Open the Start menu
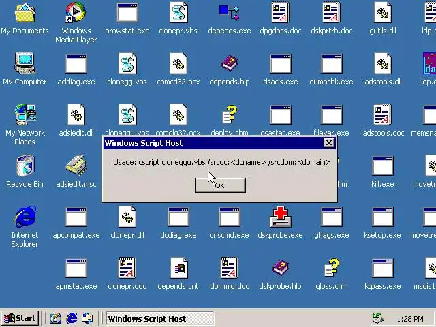Viewport: 436px width, 327px height. click(20, 318)
